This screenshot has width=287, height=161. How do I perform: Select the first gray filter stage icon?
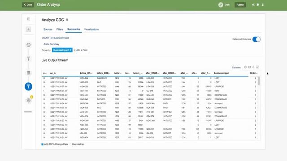(x=28, y=59)
